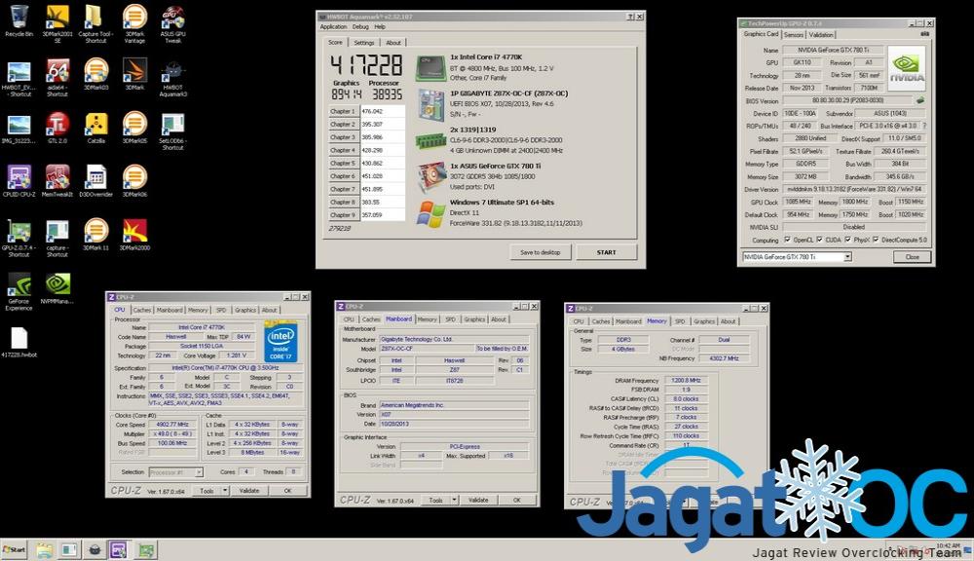The width and height of the screenshot is (974, 561).
Task: Open the Catzilla benchmark icon
Action: click(x=96, y=128)
